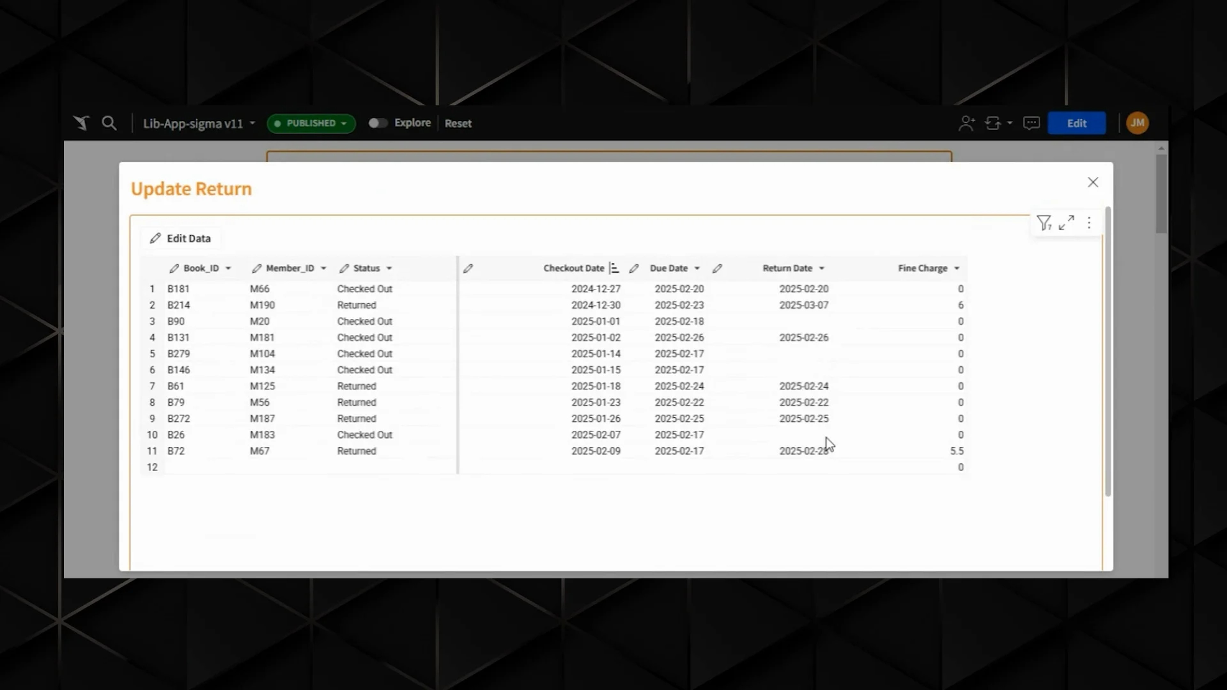Open the Status column dropdown arrow
This screenshot has width=1227, height=690.
[389, 269]
